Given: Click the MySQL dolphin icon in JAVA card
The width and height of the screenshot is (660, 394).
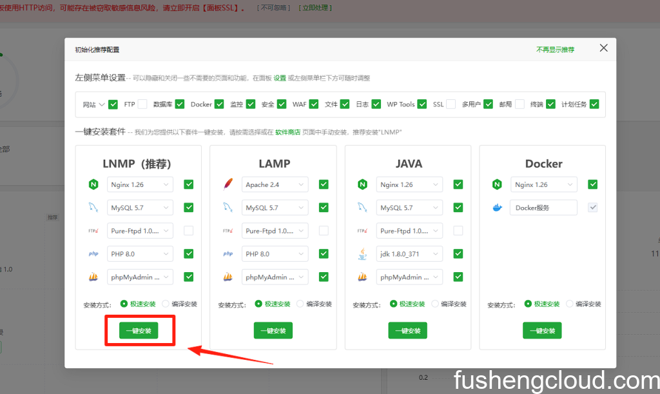Looking at the screenshot, I should (362, 208).
